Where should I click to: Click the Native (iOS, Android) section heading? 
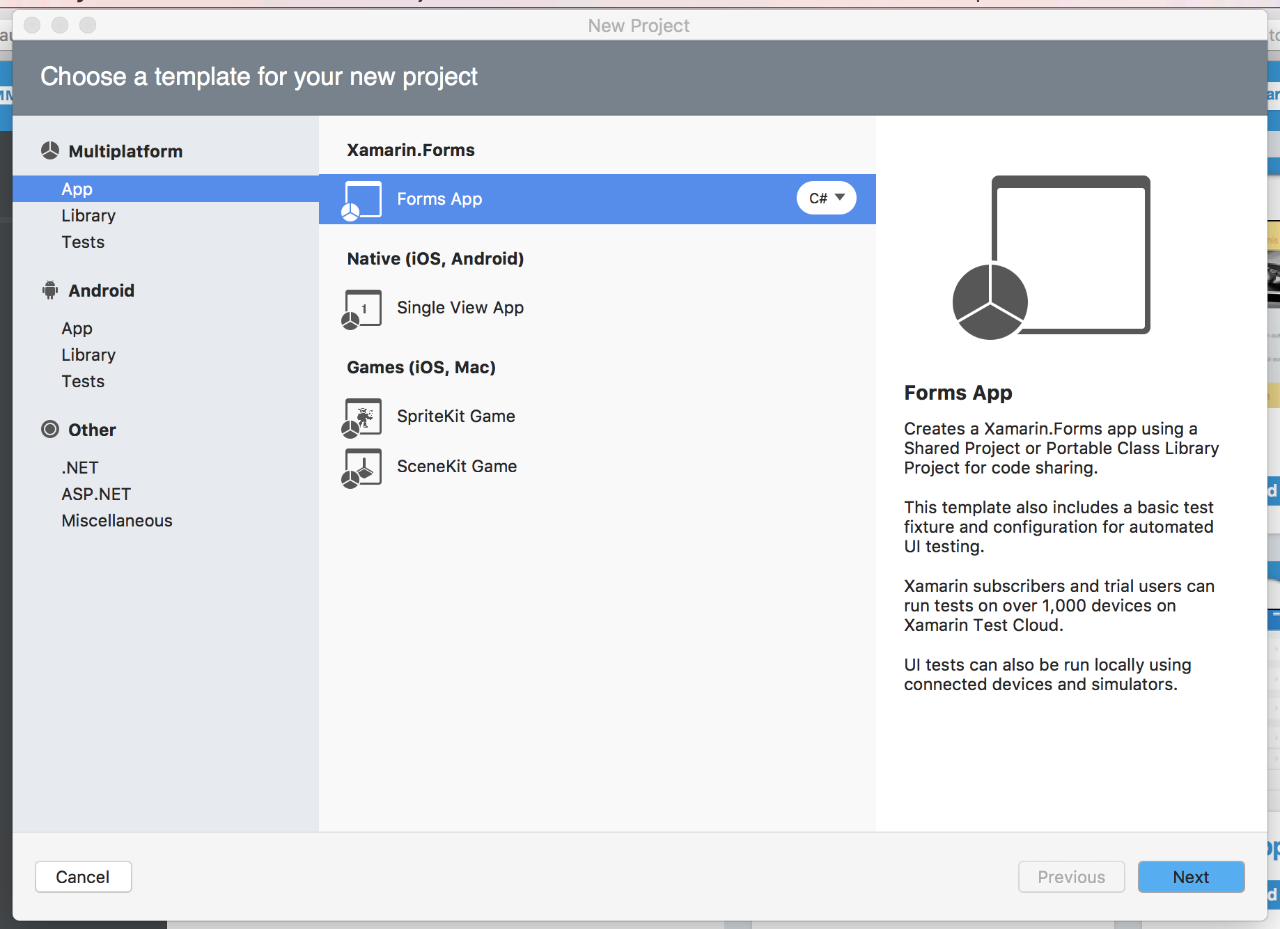pos(435,258)
